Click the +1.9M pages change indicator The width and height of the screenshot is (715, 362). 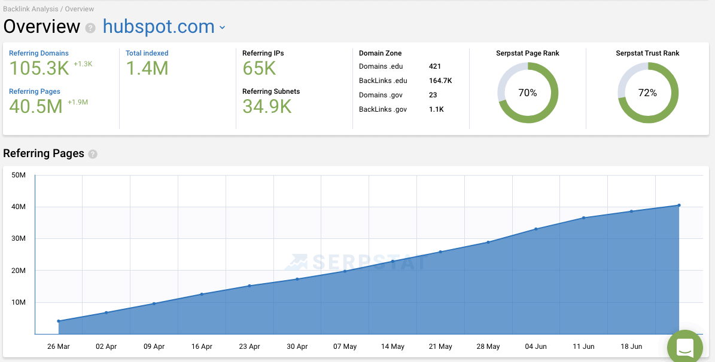click(x=78, y=102)
